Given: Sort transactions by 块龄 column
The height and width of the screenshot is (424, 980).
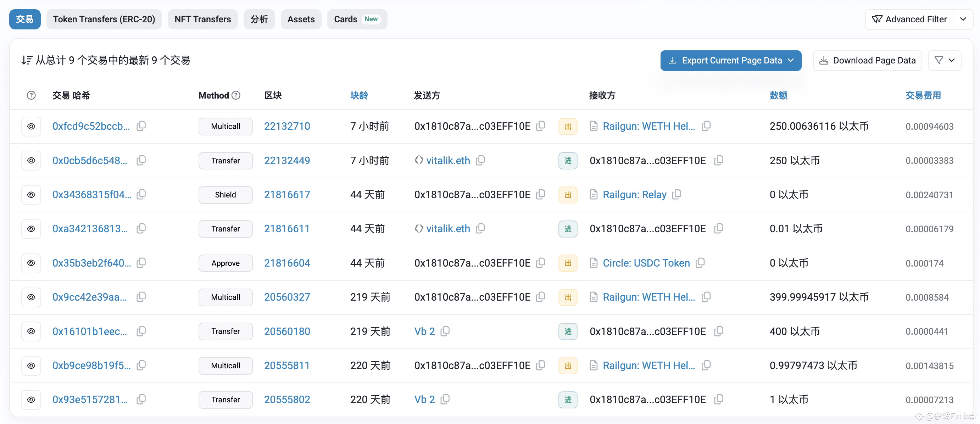Looking at the screenshot, I should coord(359,95).
